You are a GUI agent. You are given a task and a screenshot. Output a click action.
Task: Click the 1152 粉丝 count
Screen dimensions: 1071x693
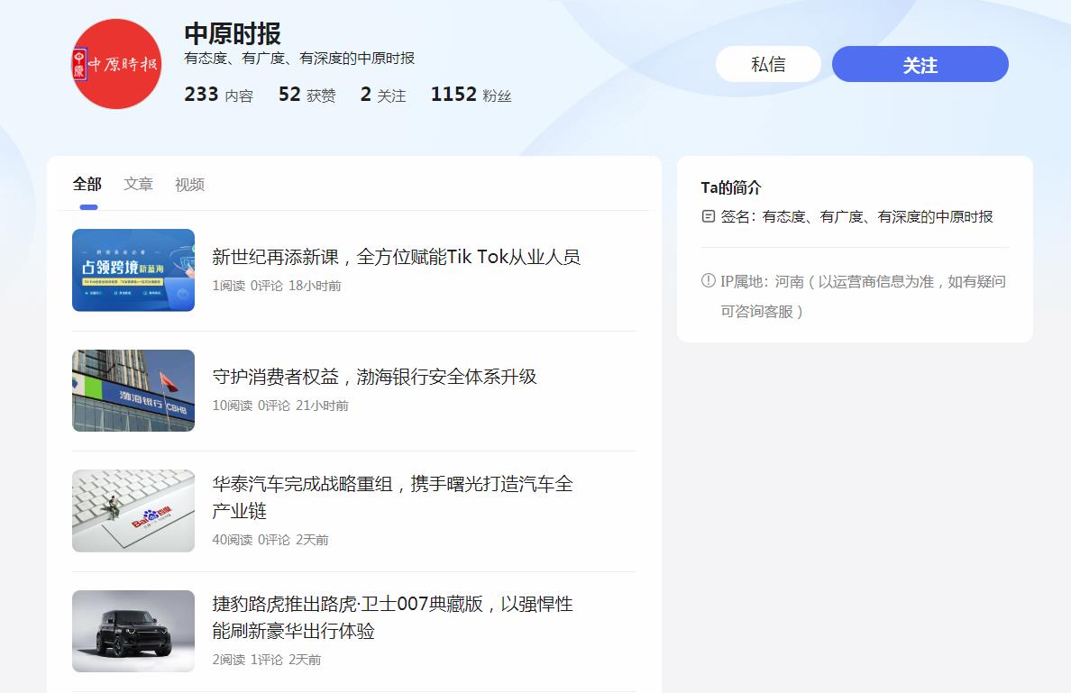click(471, 95)
